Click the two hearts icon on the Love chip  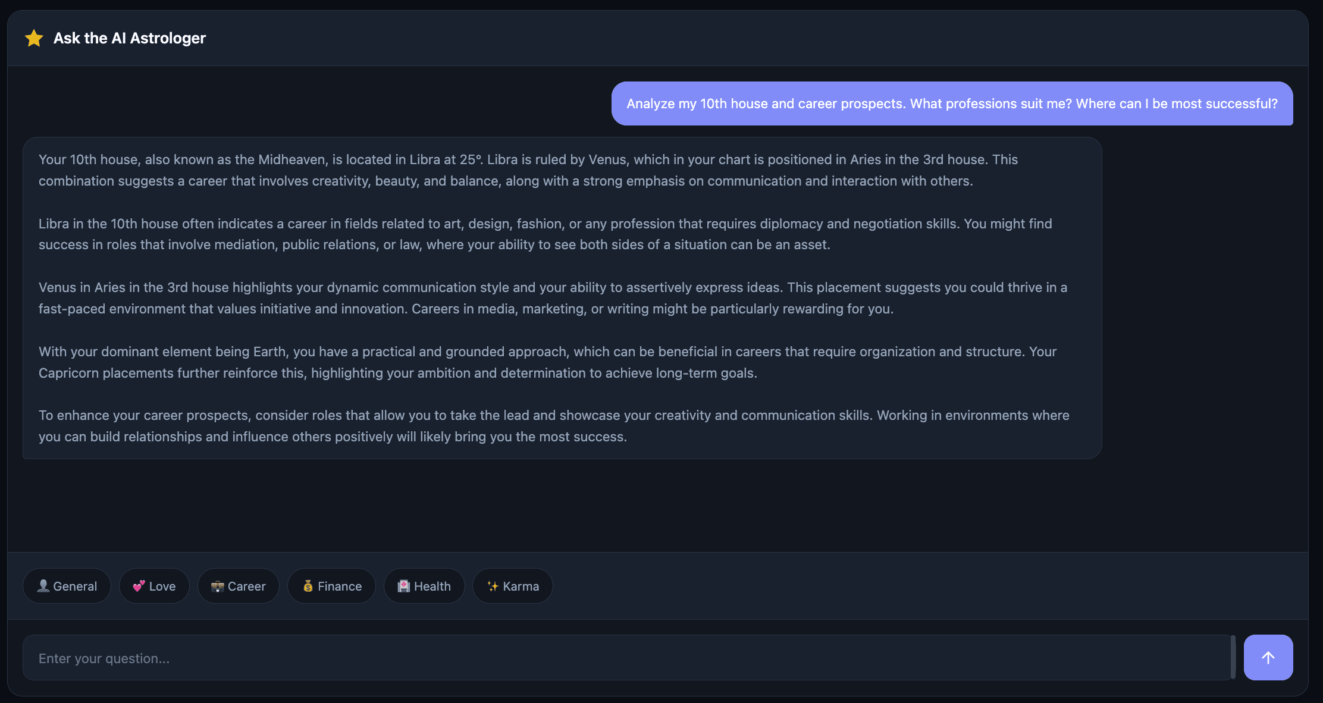[139, 586]
